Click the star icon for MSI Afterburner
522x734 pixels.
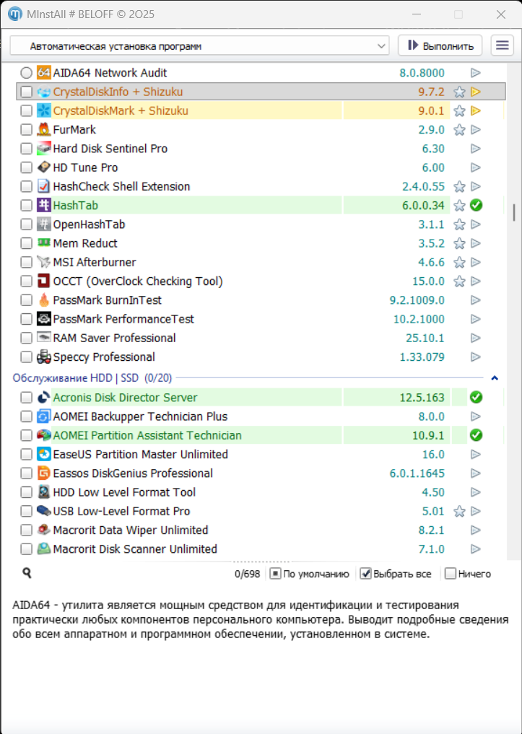tap(459, 263)
